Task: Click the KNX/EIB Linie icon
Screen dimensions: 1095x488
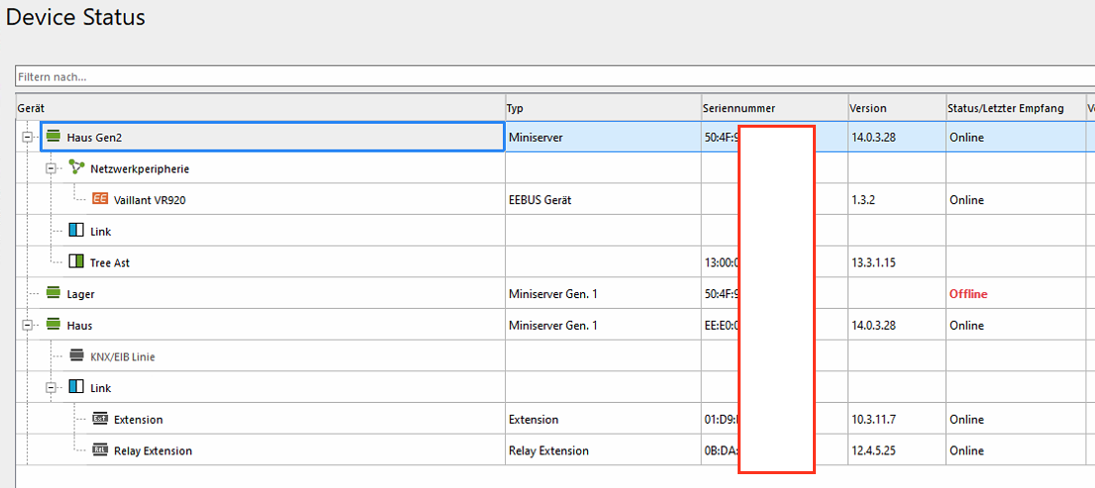Action: click(x=76, y=356)
